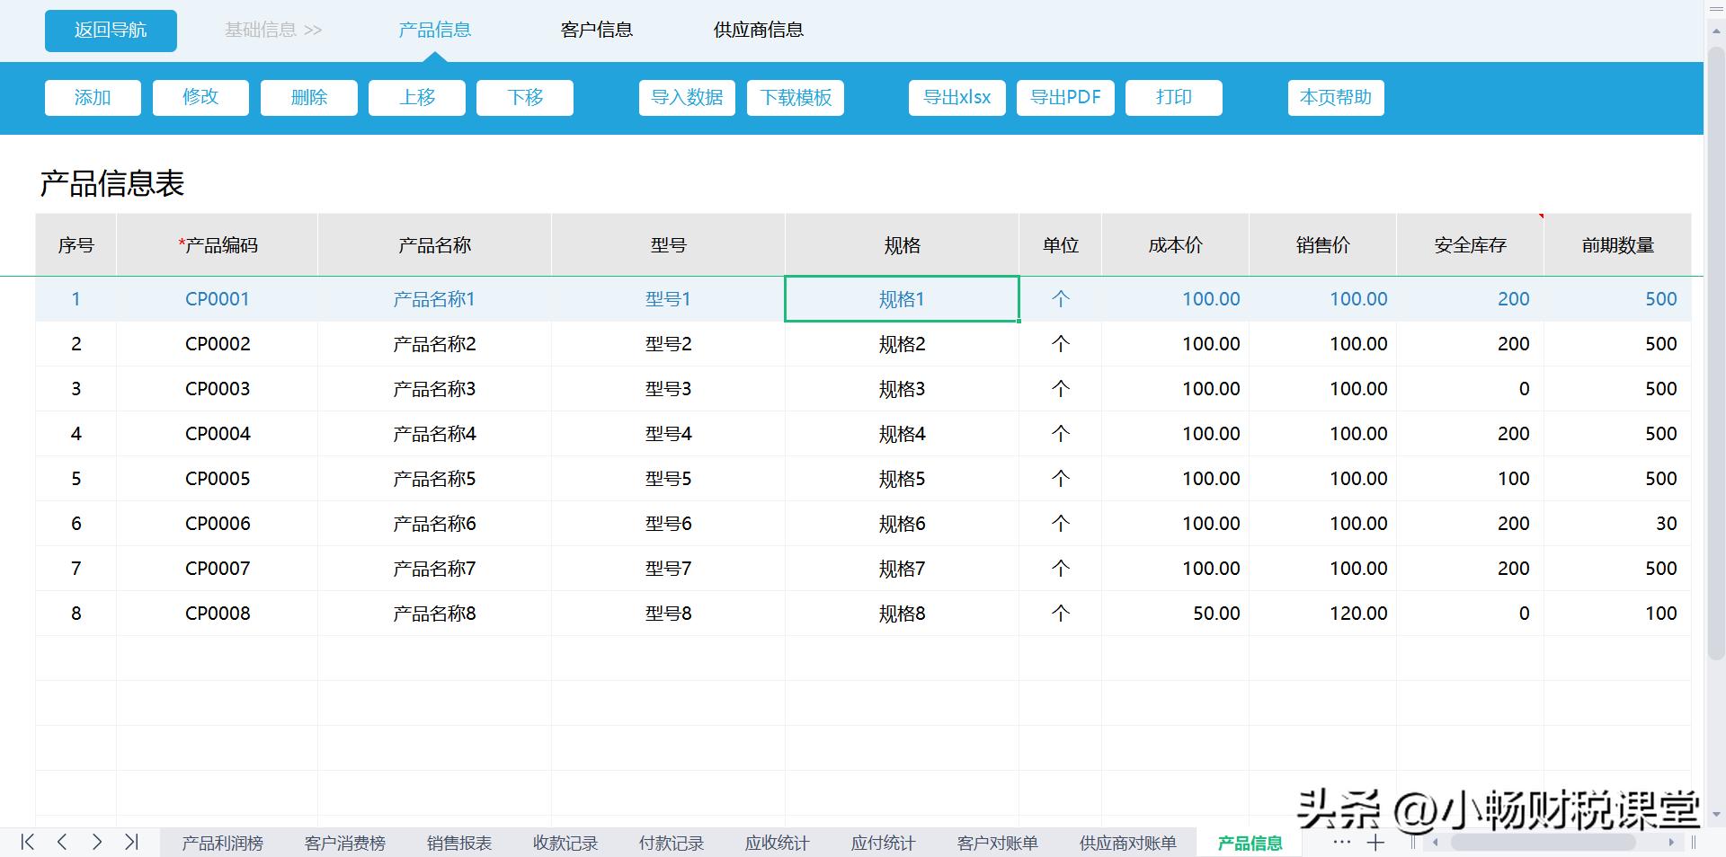The height and width of the screenshot is (857, 1726).
Task: Switch to the 客户信息 tab
Action: (596, 30)
